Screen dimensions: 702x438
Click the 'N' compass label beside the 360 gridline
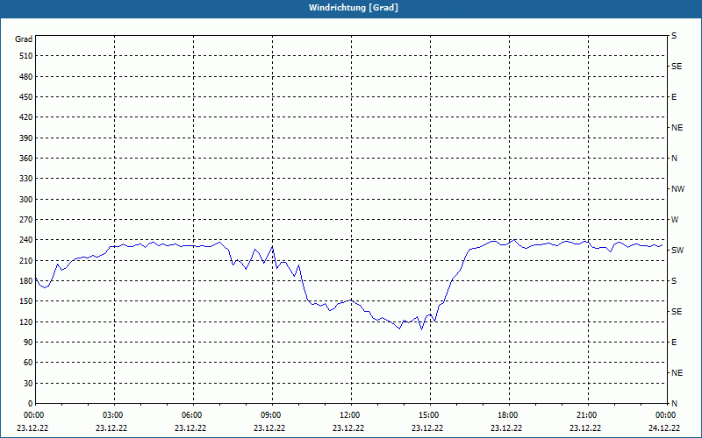point(674,159)
